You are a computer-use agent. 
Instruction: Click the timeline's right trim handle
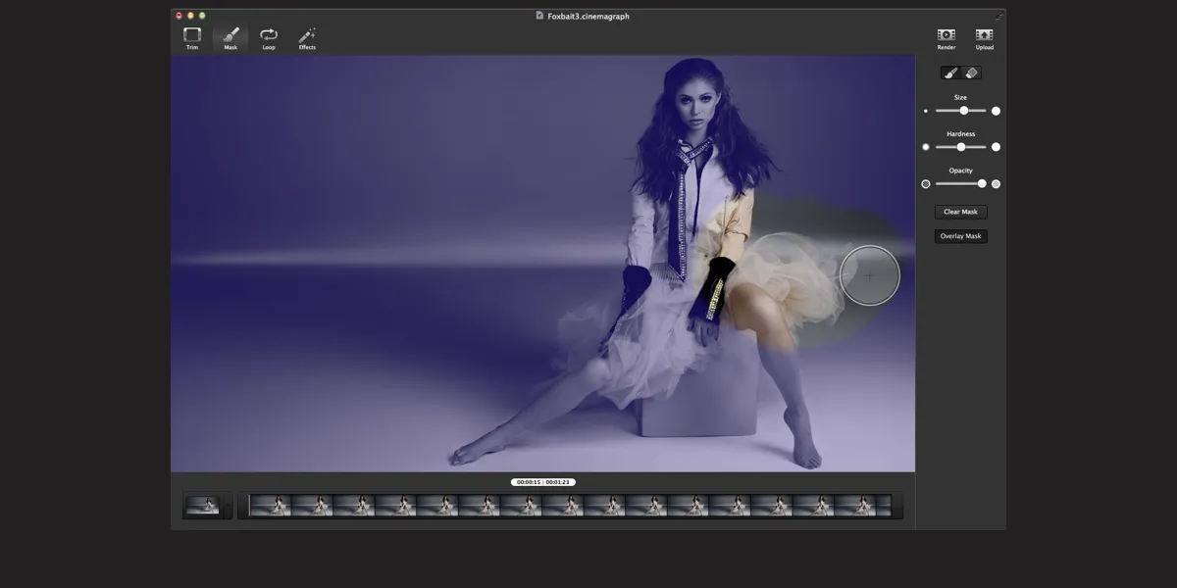pos(896,506)
